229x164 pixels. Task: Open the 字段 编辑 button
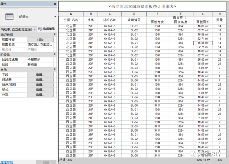(x=40, y=75)
